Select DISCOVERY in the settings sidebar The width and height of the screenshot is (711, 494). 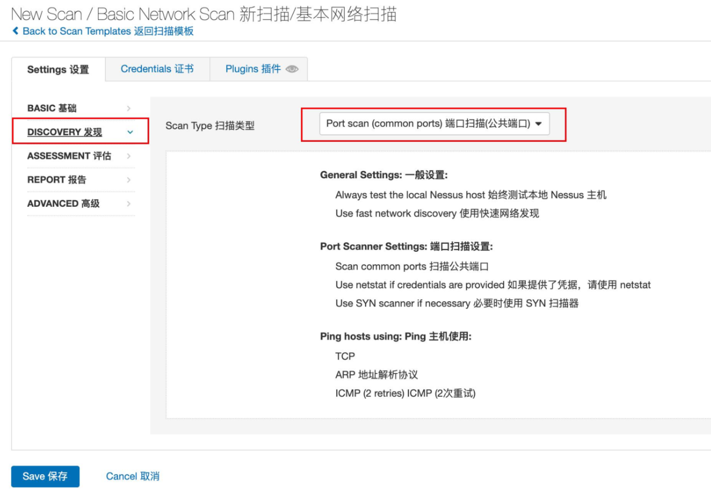click(64, 132)
